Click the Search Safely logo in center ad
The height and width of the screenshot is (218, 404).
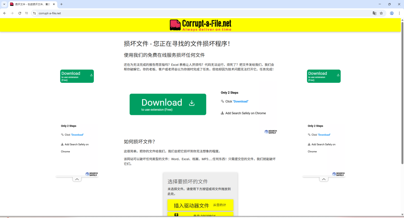click(x=271, y=132)
